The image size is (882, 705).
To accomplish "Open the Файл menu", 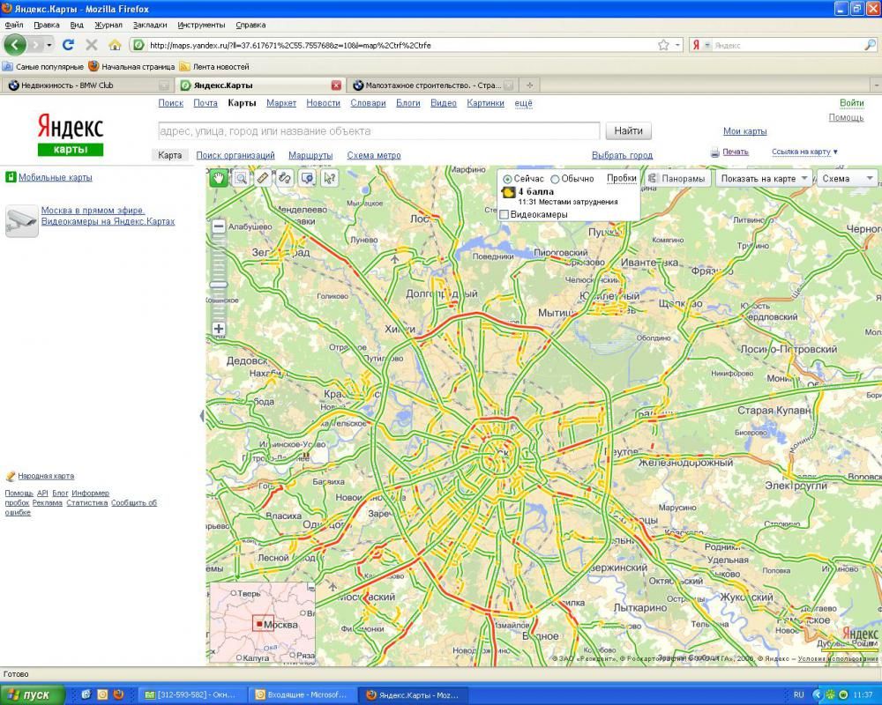I will tap(14, 25).
